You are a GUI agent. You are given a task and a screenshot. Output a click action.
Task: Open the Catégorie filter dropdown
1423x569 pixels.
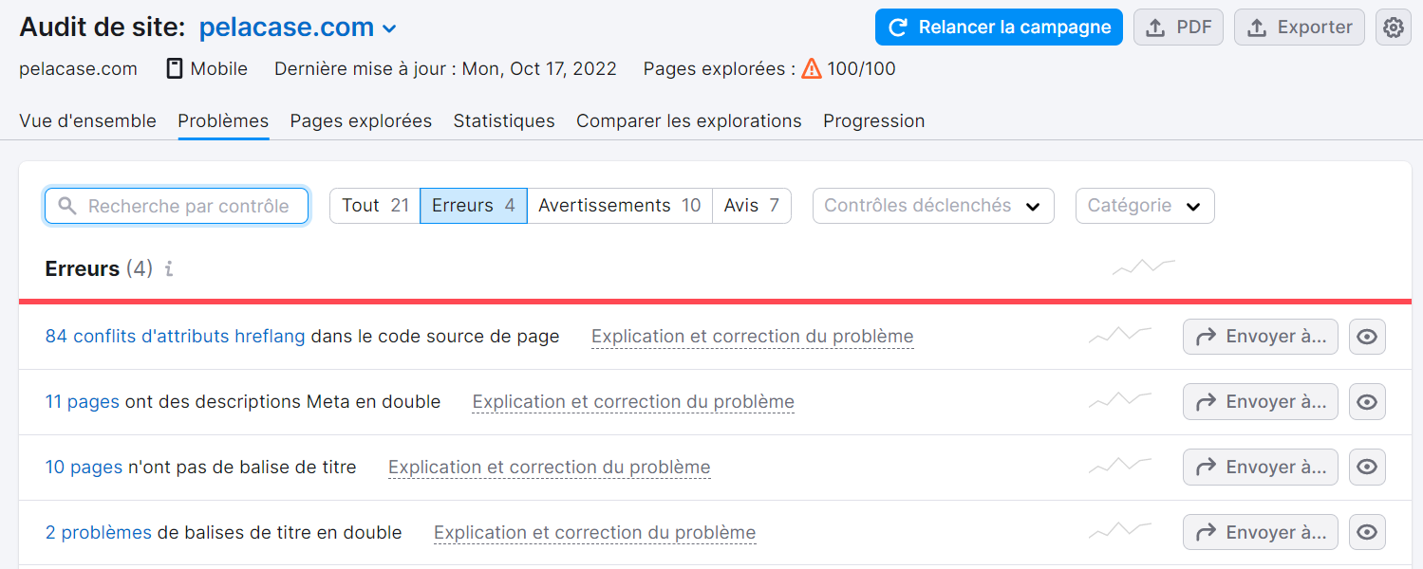click(x=1144, y=205)
